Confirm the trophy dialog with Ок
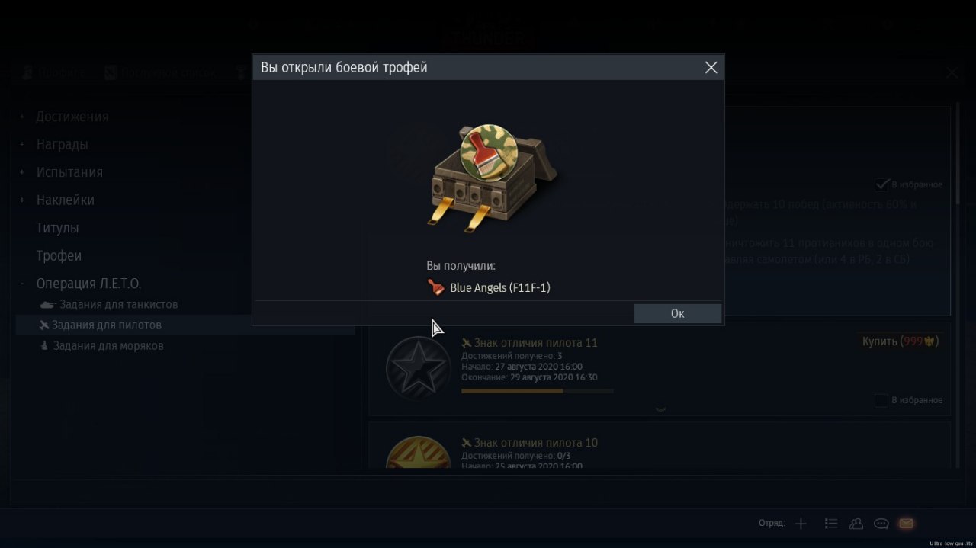 click(677, 313)
